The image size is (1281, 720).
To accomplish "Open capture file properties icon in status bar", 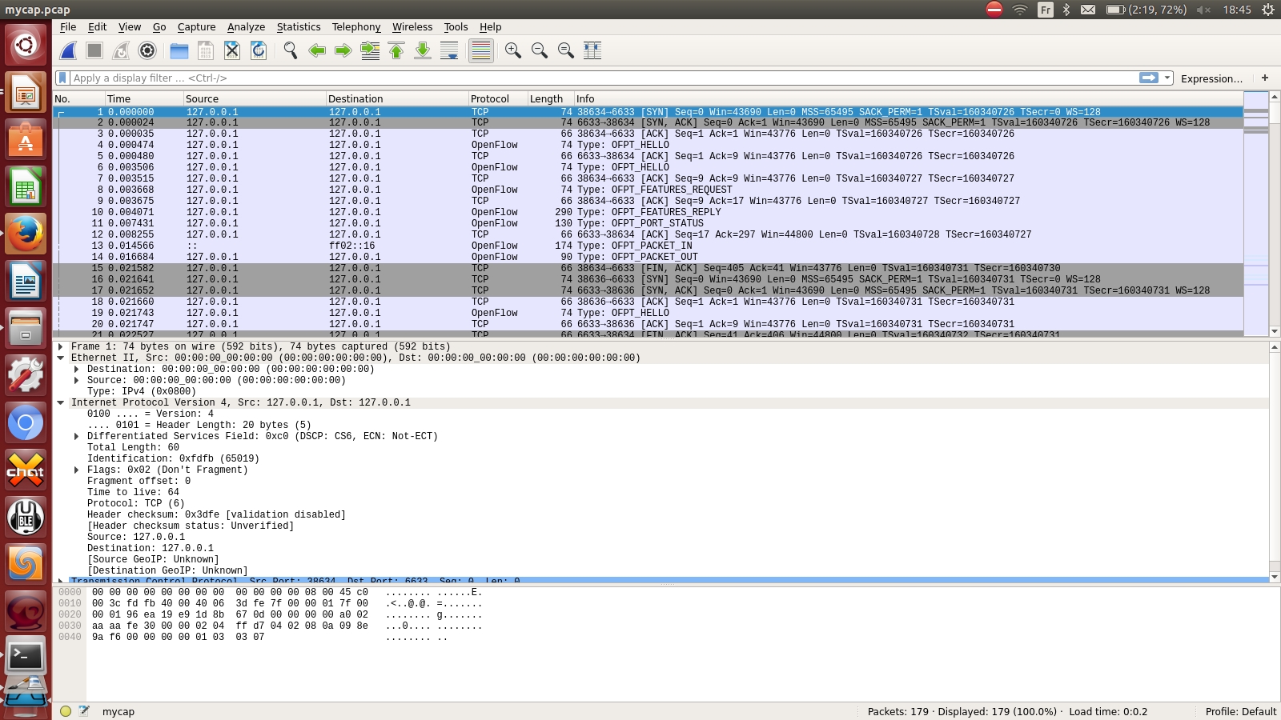I will [84, 711].
